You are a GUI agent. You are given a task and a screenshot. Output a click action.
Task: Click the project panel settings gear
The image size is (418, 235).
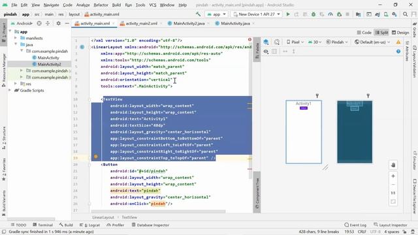pyautogui.click(x=58, y=23)
